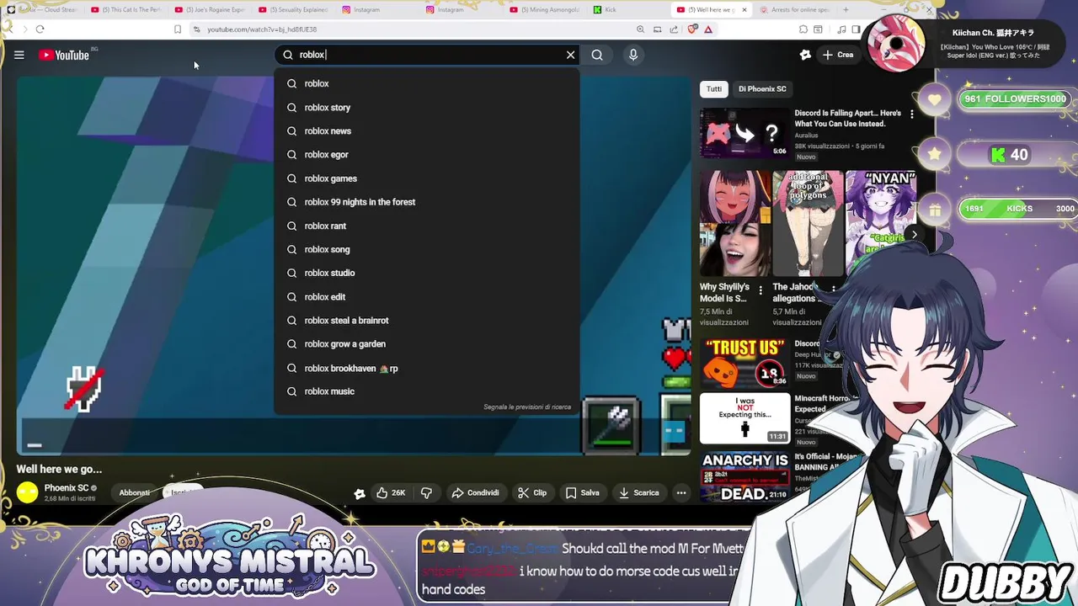Select the 'roblox news' suggestion
The height and width of the screenshot is (606, 1078).
click(427, 130)
